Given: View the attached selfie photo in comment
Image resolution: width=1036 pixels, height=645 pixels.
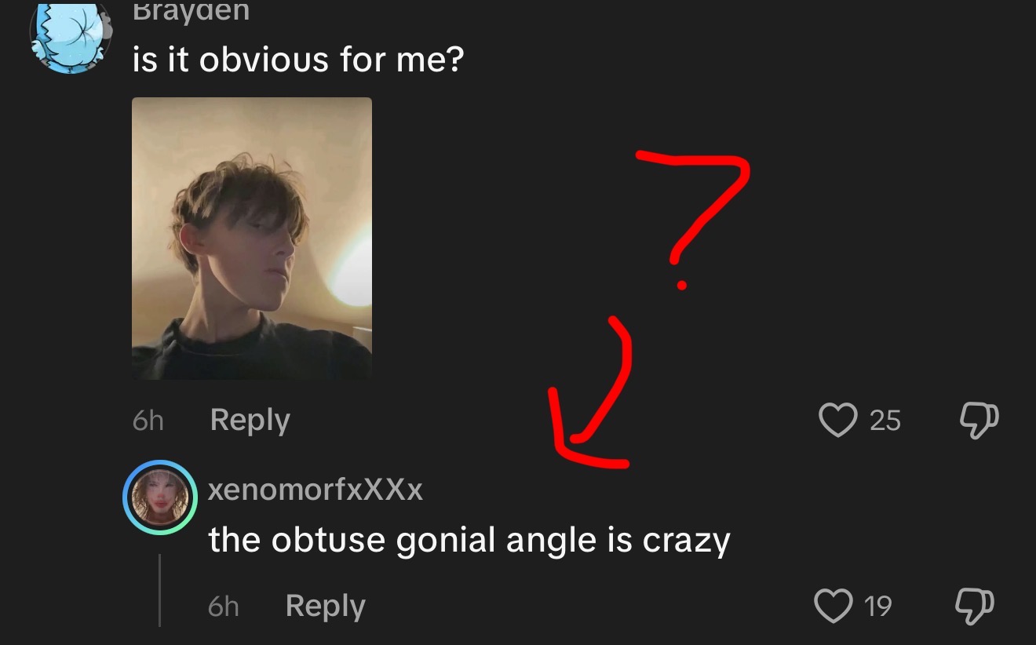Looking at the screenshot, I should click(x=252, y=239).
